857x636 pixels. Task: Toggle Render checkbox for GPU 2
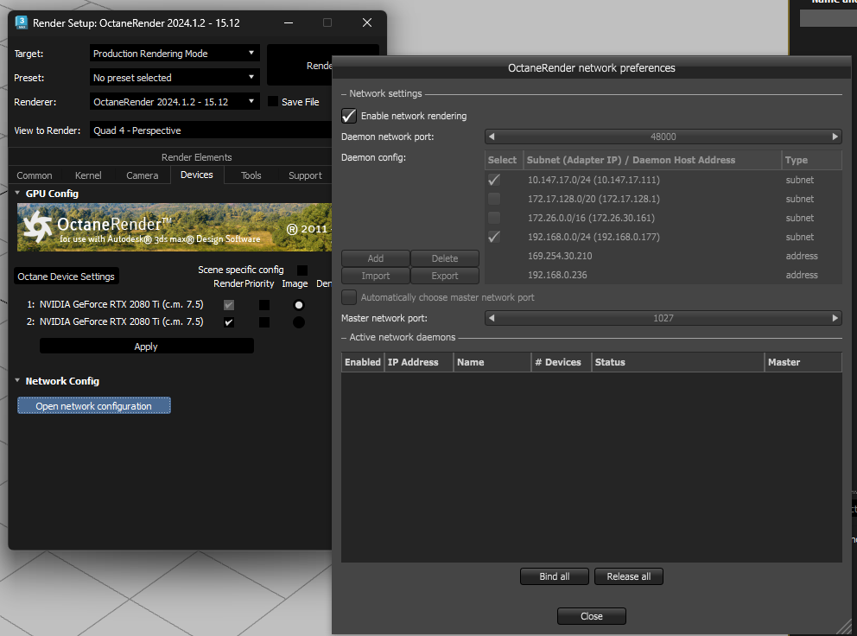(x=229, y=322)
